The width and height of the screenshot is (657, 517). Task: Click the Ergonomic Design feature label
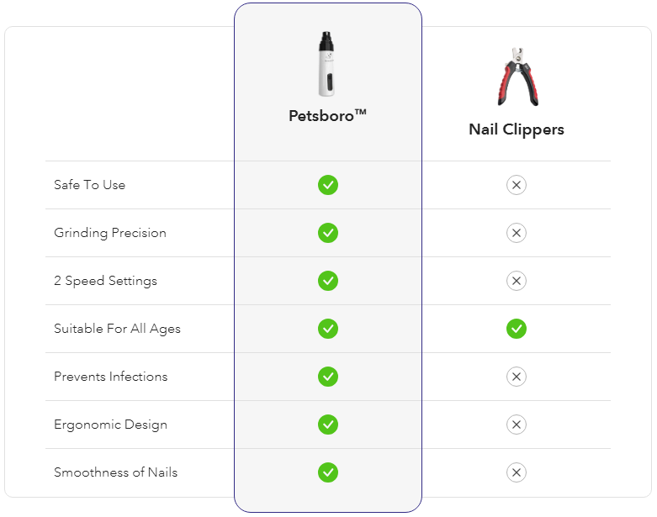[x=110, y=425]
